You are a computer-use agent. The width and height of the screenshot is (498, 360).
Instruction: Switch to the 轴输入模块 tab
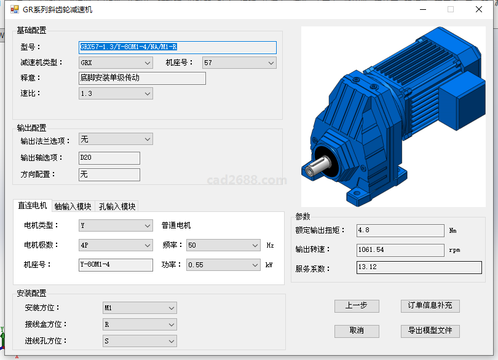(x=73, y=206)
